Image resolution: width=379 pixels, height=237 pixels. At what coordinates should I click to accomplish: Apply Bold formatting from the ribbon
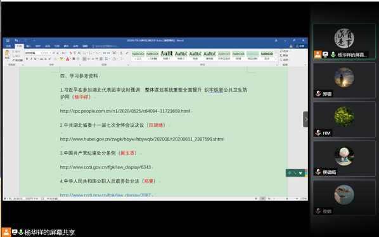pyautogui.click(x=27, y=59)
